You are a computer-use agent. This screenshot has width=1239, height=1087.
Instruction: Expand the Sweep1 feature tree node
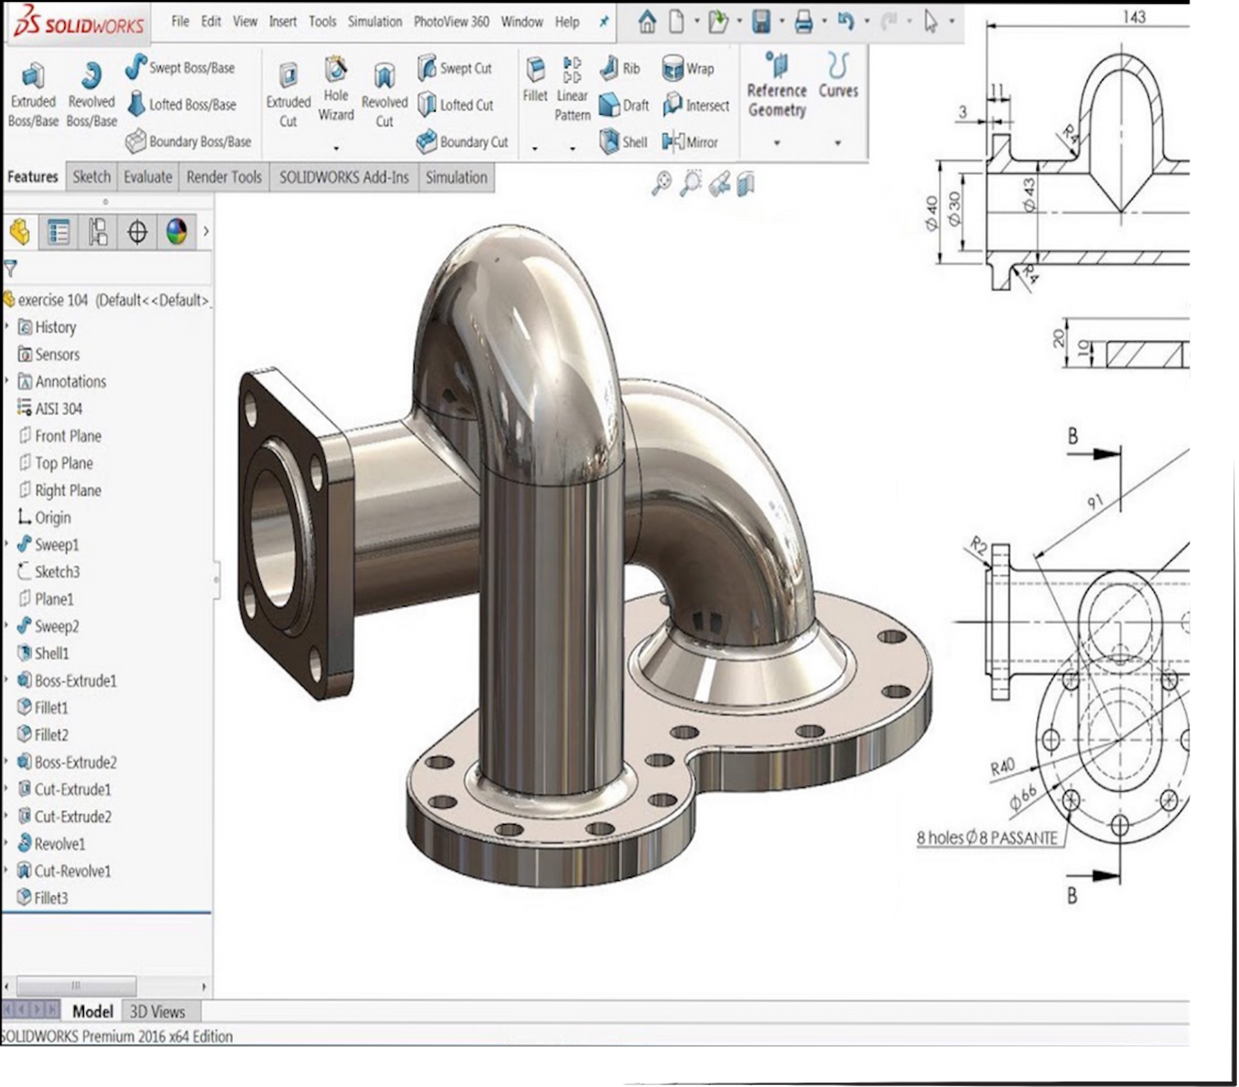[6, 544]
